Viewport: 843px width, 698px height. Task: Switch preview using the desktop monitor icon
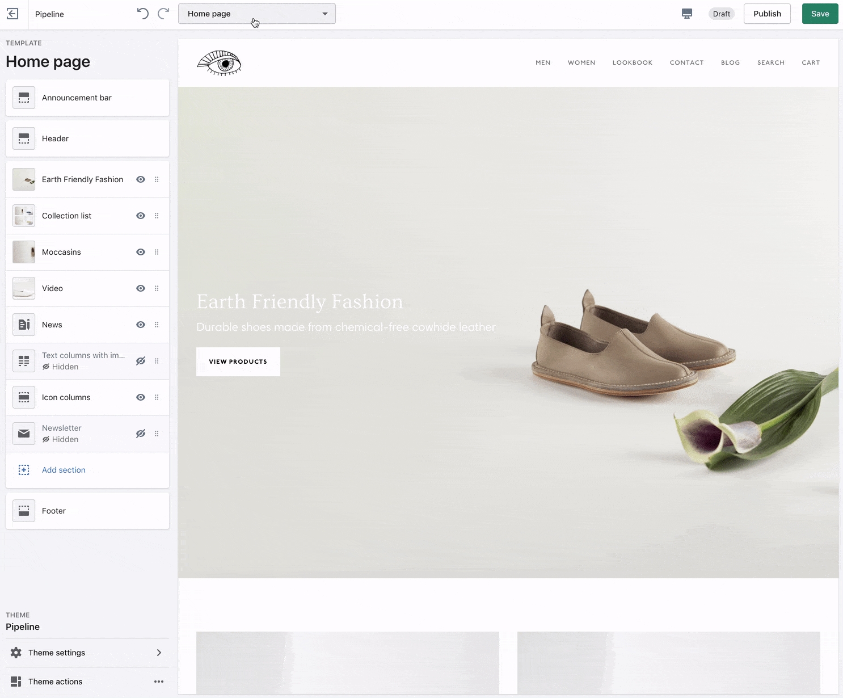click(686, 14)
